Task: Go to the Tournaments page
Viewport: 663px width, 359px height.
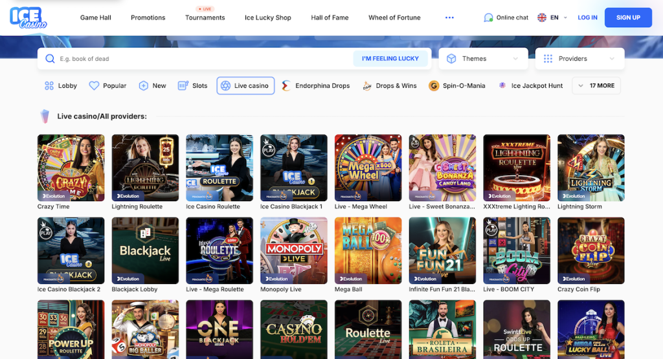Action: (x=205, y=17)
